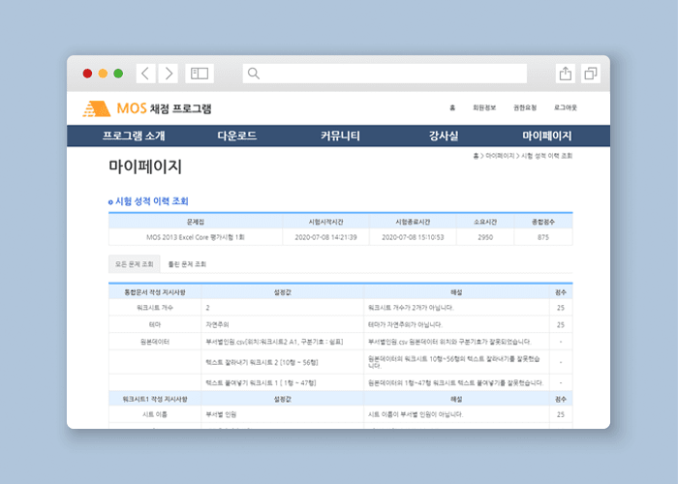Select the 모든 문제 조회 tab
678x484 pixels.
pos(134,264)
